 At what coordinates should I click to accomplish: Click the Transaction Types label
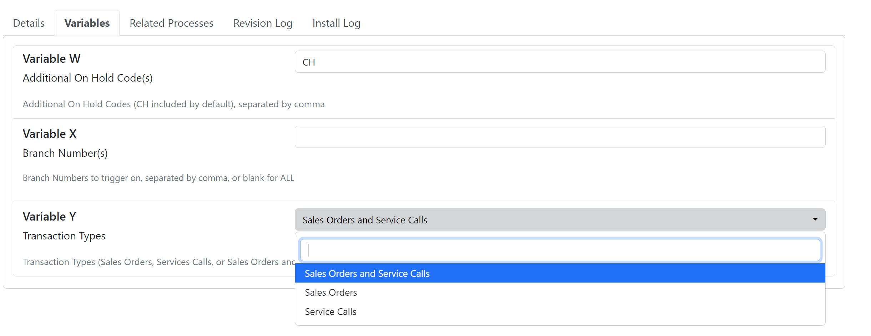click(64, 236)
